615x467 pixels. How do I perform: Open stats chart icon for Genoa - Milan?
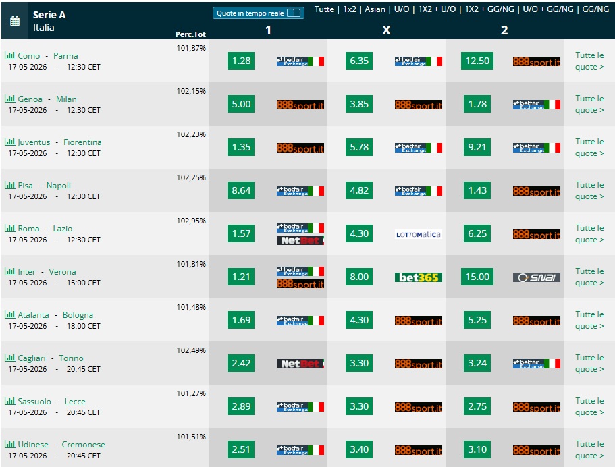point(10,99)
